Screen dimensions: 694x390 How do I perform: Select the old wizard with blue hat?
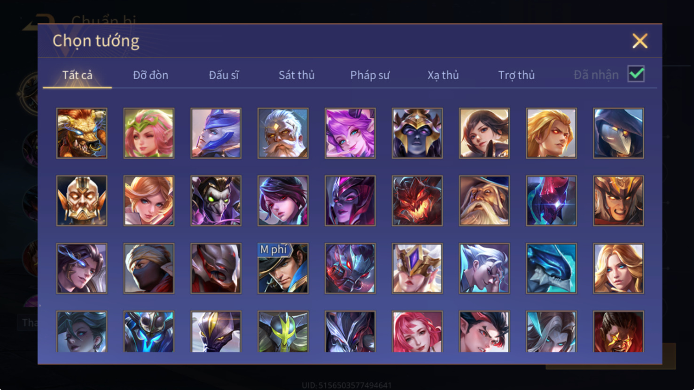[x=484, y=201]
